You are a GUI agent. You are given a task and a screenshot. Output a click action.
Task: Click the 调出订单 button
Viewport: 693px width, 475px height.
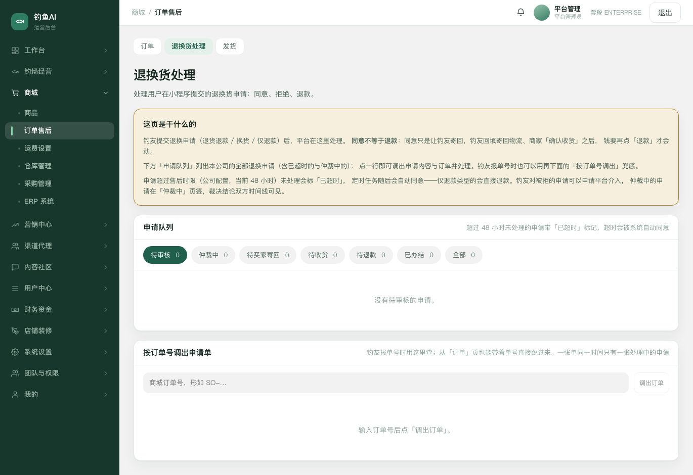click(x=652, y=383)
